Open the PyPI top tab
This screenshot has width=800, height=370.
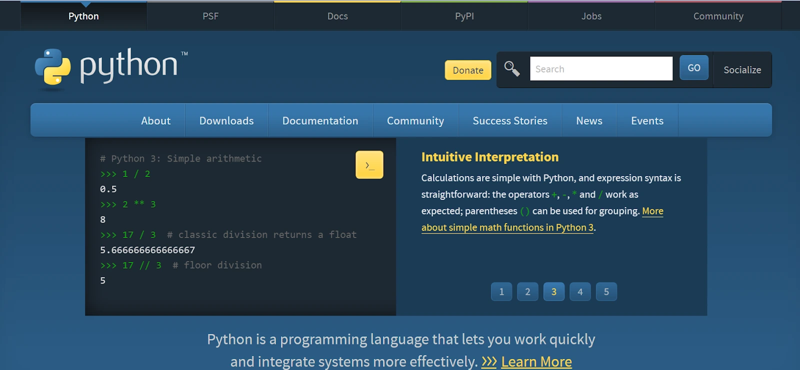[x=464, y=16]
